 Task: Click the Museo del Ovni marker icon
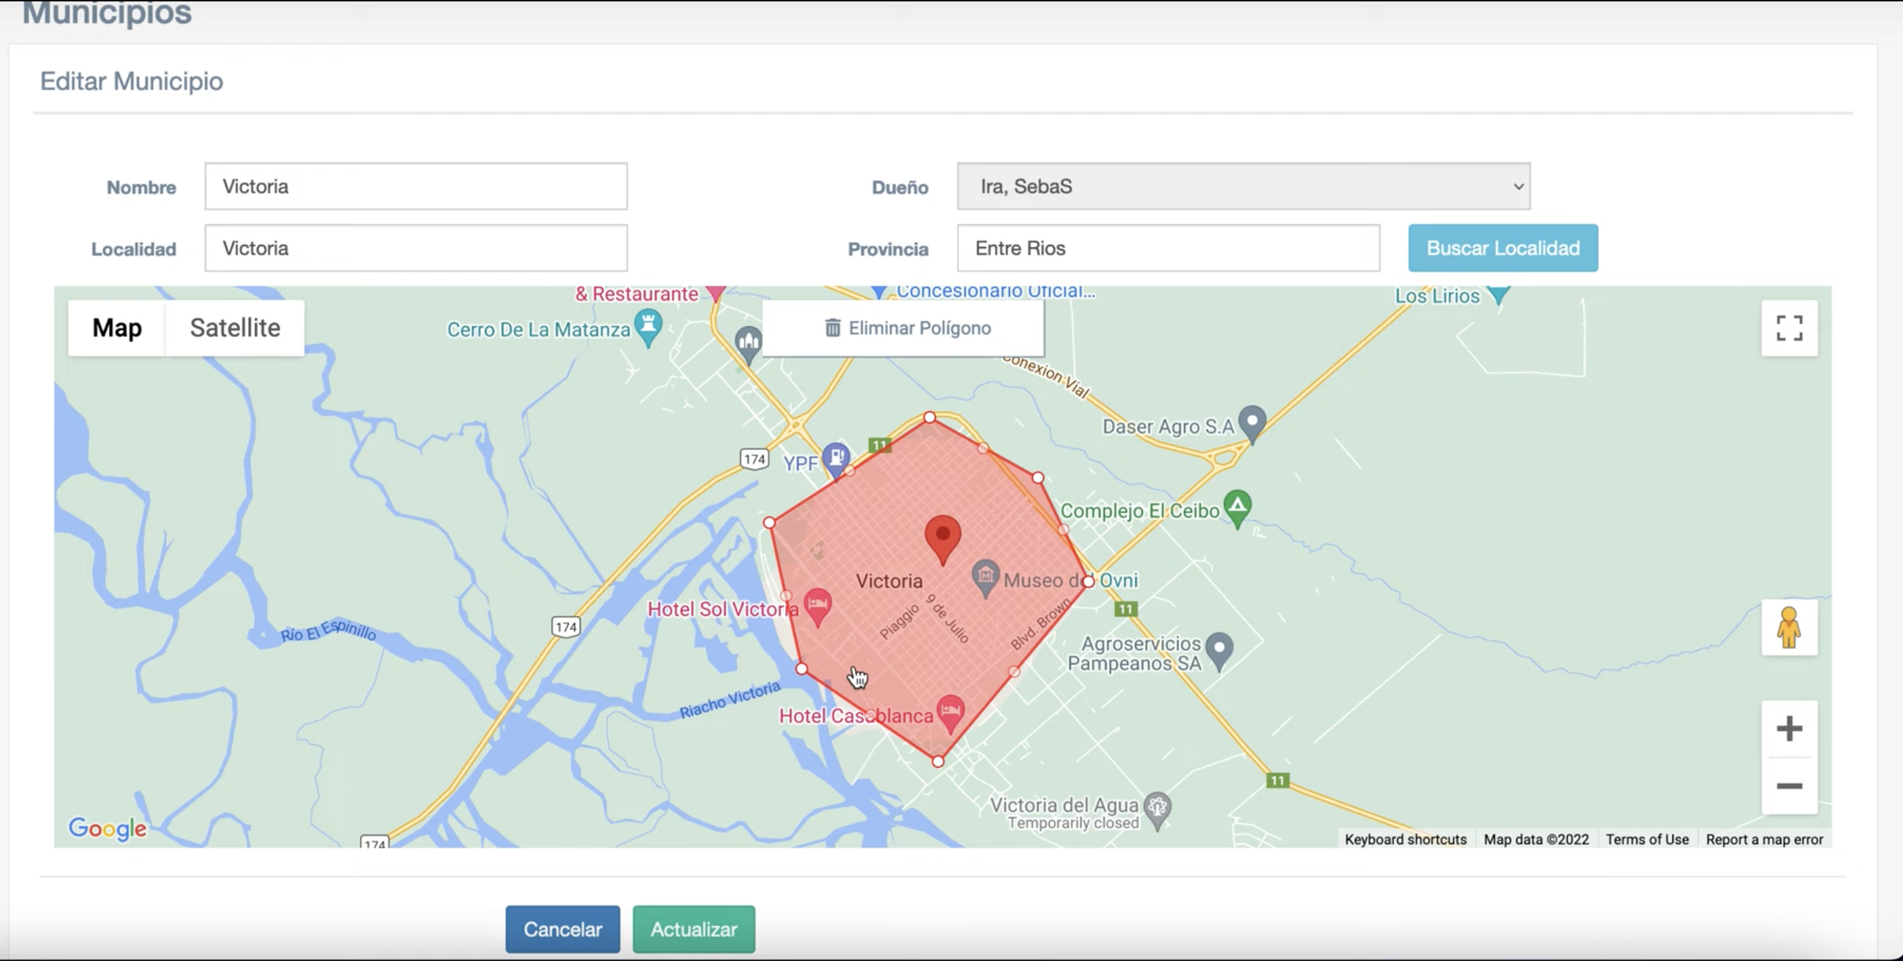(x=985, y=576)
